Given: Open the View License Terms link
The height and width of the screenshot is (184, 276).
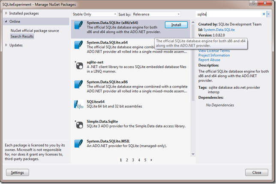Looking at the screenshot, I should [214, 51].
